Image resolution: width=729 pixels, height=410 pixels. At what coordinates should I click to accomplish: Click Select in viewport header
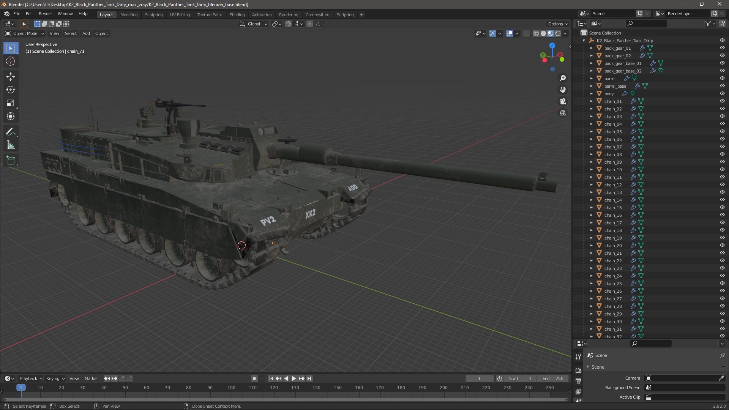(71, 33)
